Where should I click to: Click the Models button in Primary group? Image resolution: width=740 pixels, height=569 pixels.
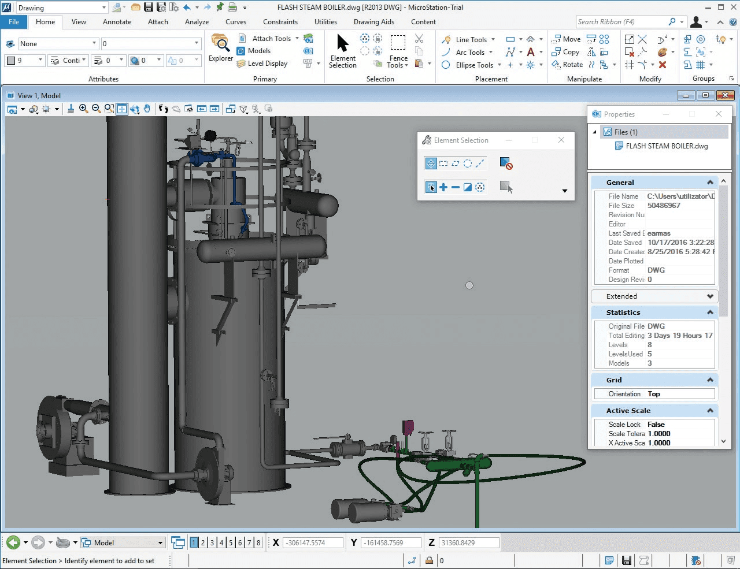tap(253, 51)
